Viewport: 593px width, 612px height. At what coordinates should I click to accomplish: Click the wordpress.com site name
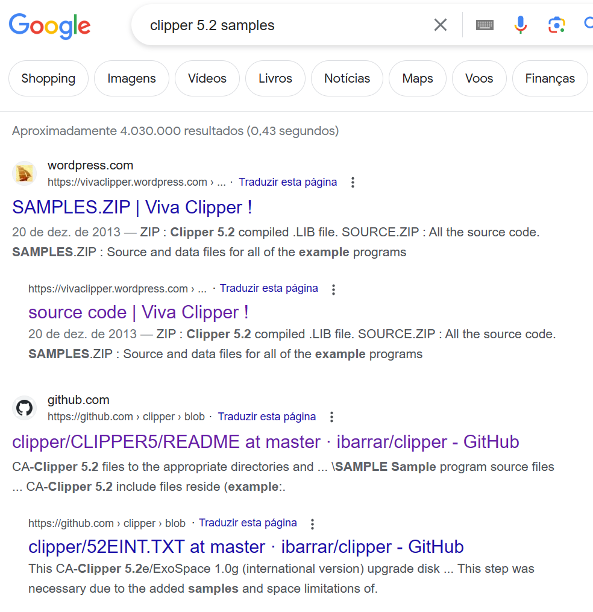pos(90,165)
